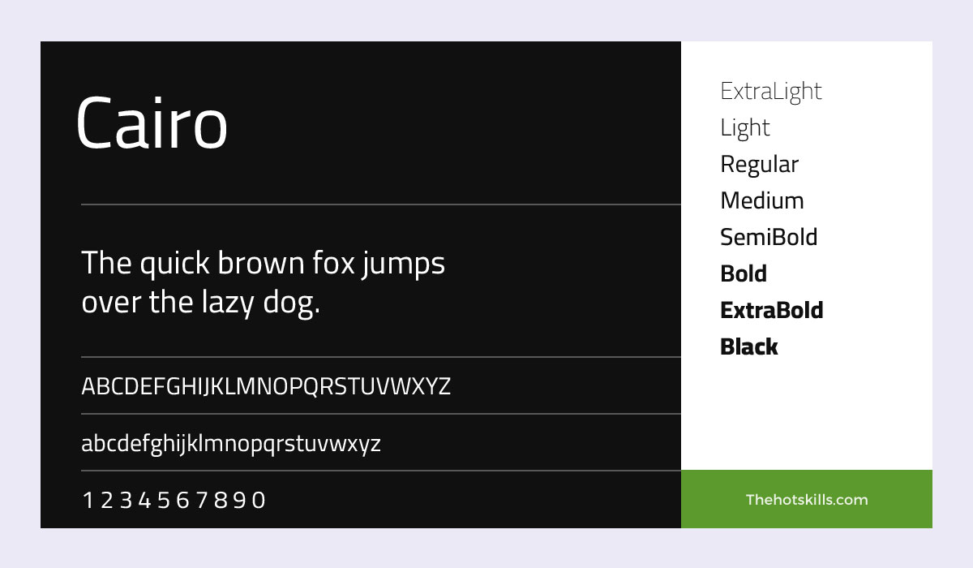Click the letter A in uppercase row
This screenshot has height=568, width=973.
point(88,386)
